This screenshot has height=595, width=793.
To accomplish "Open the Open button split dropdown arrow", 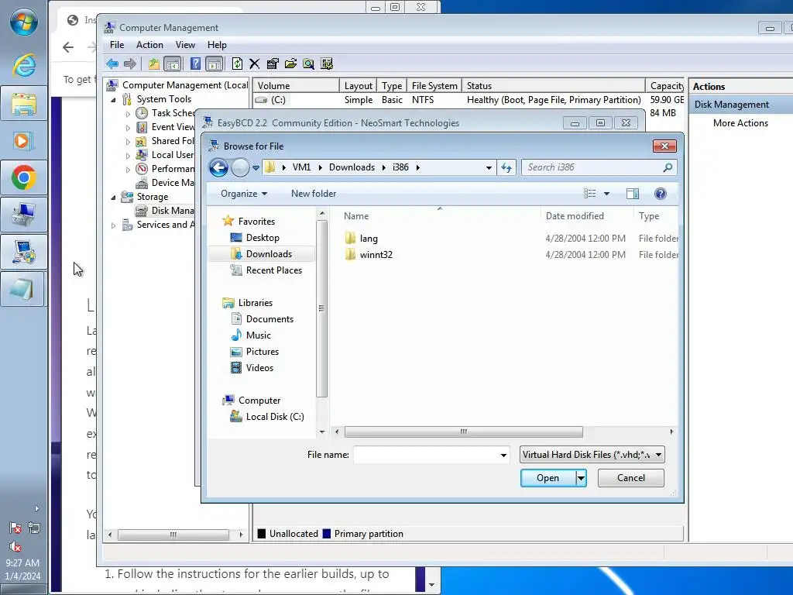I will (581, 478).
